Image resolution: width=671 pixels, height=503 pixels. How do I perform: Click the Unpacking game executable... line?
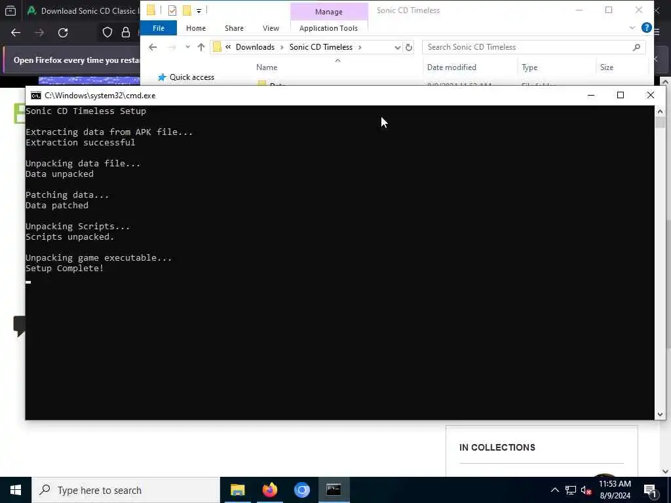point(99,258)
